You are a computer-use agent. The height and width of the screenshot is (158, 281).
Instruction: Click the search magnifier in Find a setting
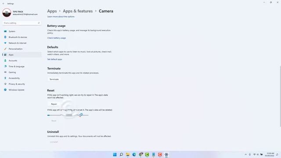(39, 23)
